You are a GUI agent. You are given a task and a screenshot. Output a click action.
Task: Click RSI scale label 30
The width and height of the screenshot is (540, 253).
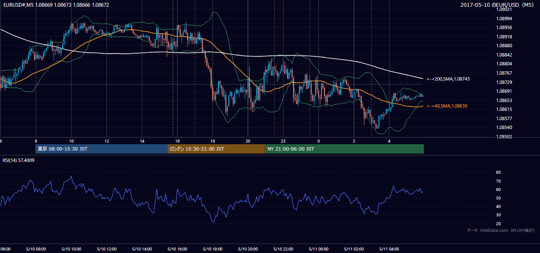coord(498,215)
